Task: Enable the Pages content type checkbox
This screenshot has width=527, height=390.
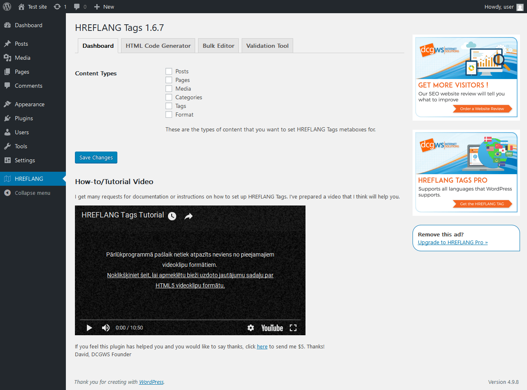Action: (169, 80)
